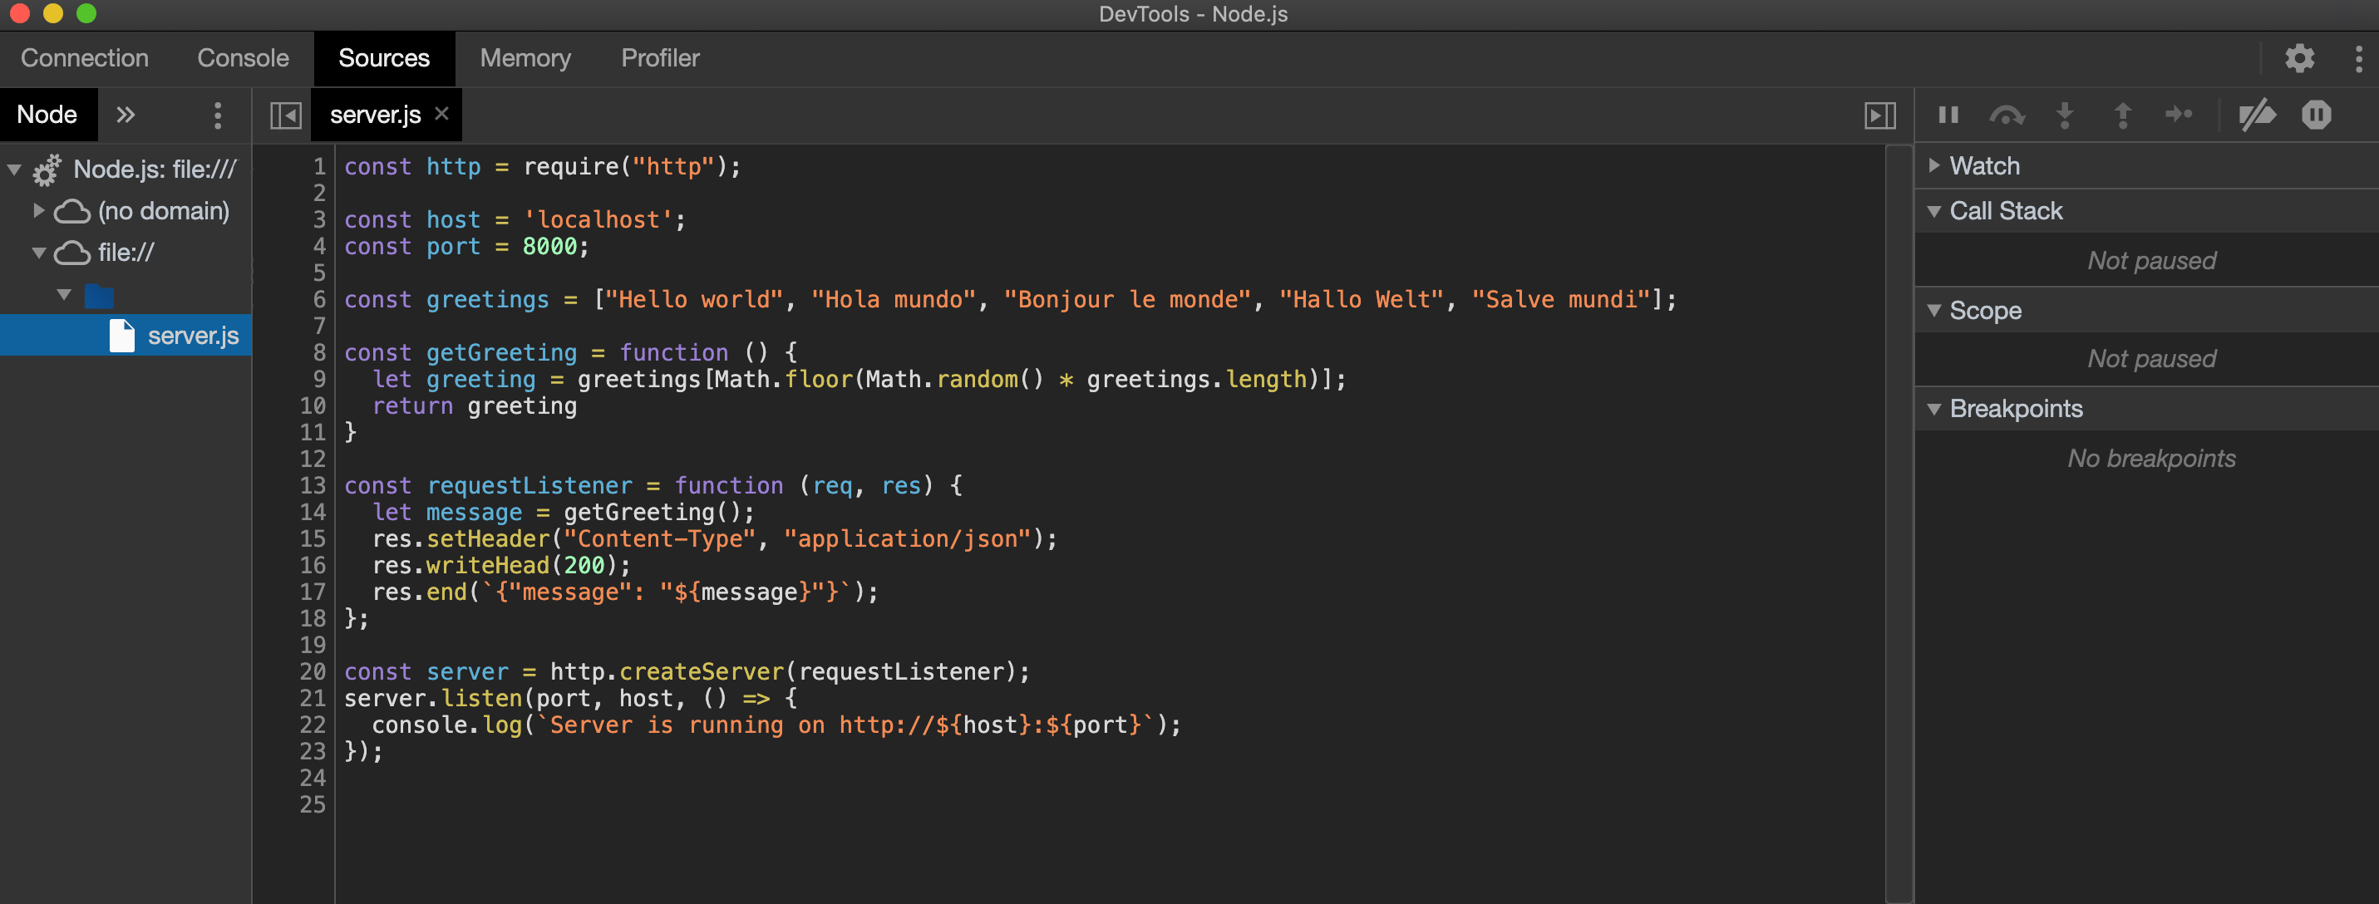The width and height of the screenshot is (2379, 904).
Task: Select the Sources tab
Action: coord(384,58)
